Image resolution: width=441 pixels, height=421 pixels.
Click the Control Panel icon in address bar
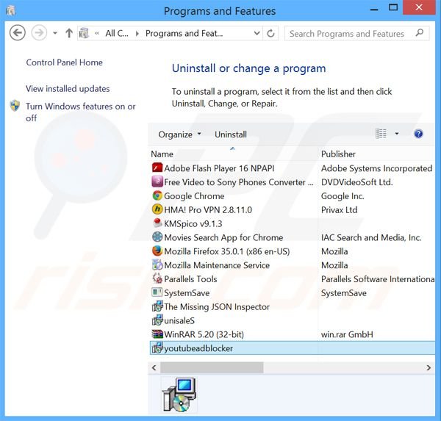point(84,33)
